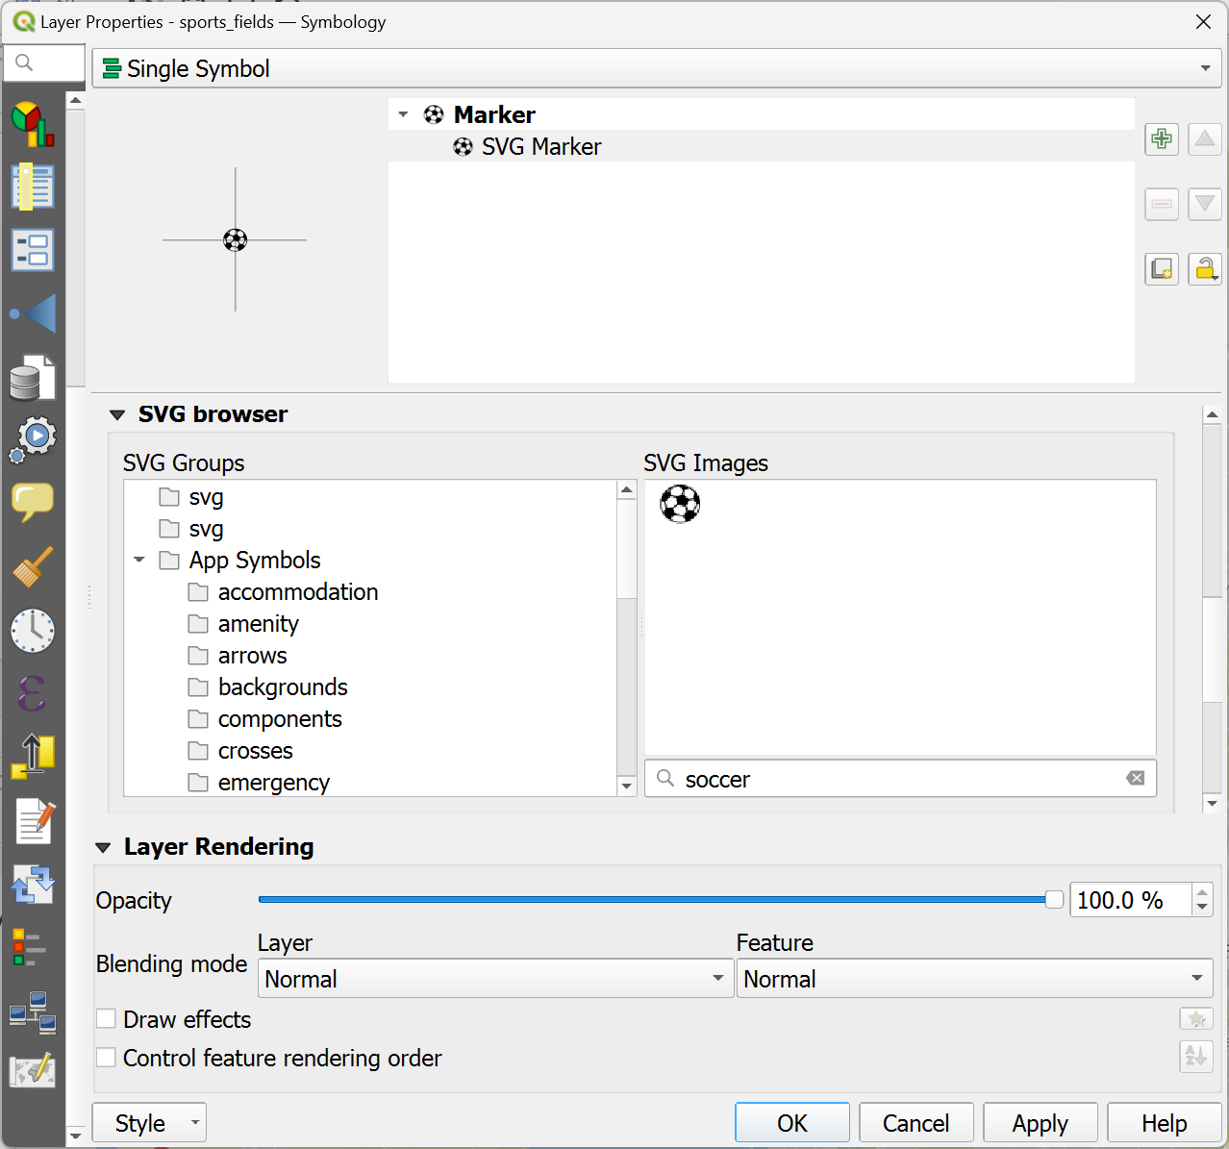Open the Layer blending mode dropdown
The height and width of the screenshot is (1149, 1229).
click(495, 979)
